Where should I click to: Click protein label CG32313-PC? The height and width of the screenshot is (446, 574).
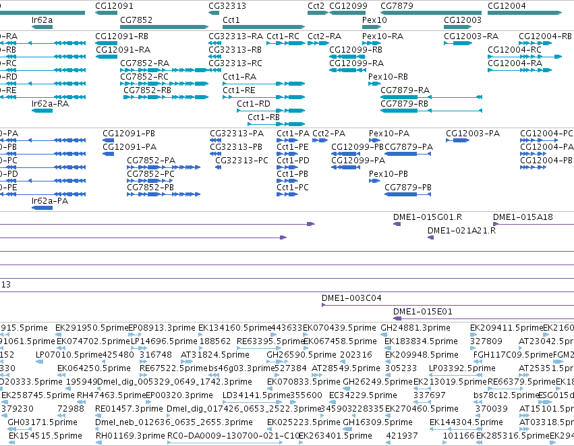click(241, 161)
